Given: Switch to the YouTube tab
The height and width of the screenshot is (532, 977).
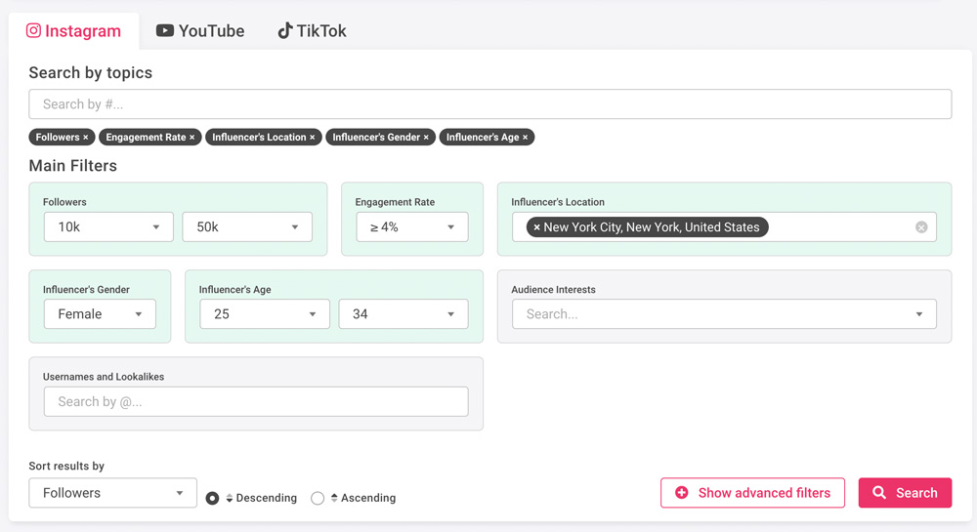Looking at the screenshot, I should (200, 31).
